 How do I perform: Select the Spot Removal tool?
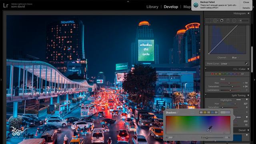[x=215, y=20]
